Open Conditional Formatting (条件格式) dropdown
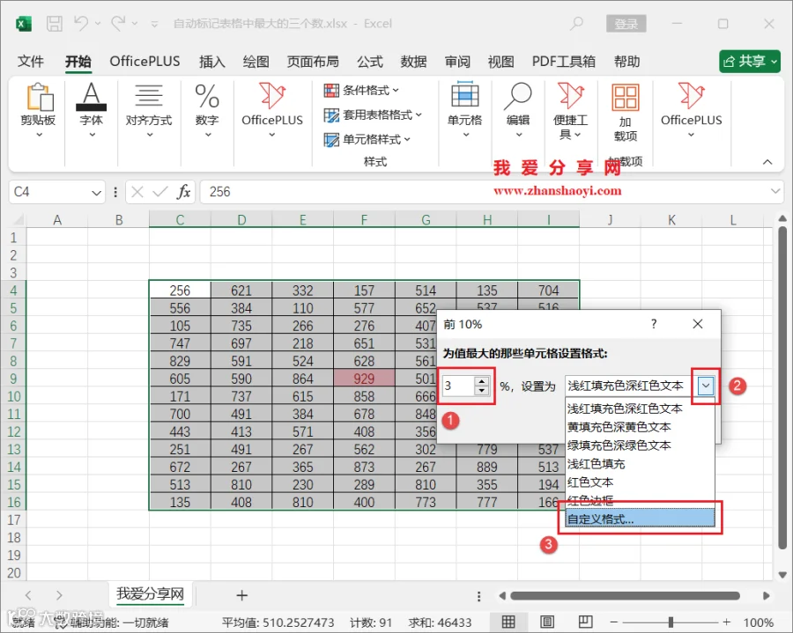793x633 pixels. point(361,91)
